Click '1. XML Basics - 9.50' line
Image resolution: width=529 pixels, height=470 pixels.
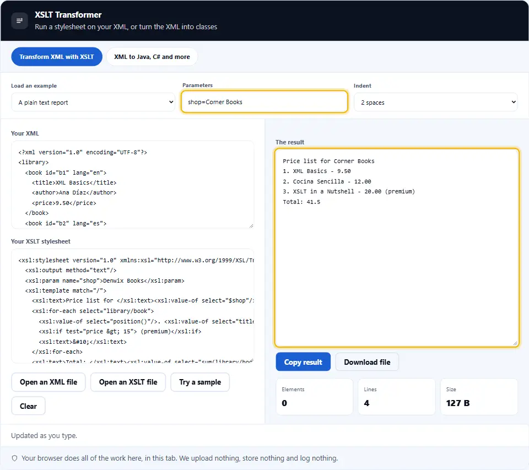(x=317, y=171)
